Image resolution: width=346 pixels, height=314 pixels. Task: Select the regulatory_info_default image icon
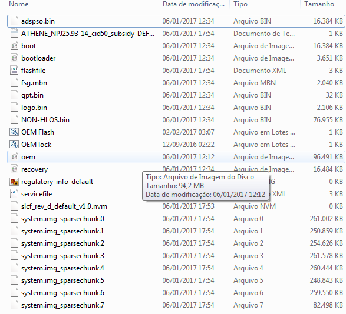click(14, 182)
